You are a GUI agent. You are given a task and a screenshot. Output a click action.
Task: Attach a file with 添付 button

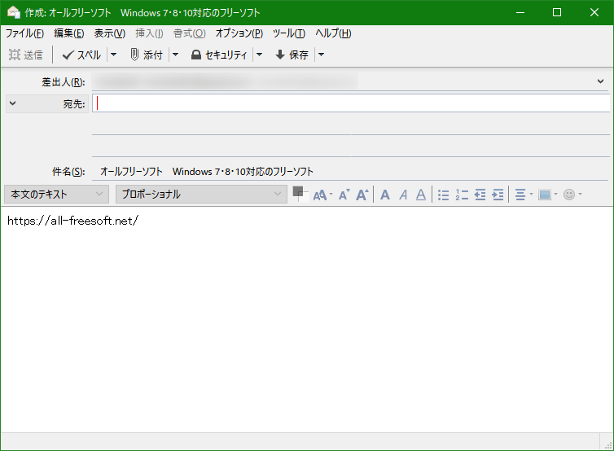[x=147, y=55]
